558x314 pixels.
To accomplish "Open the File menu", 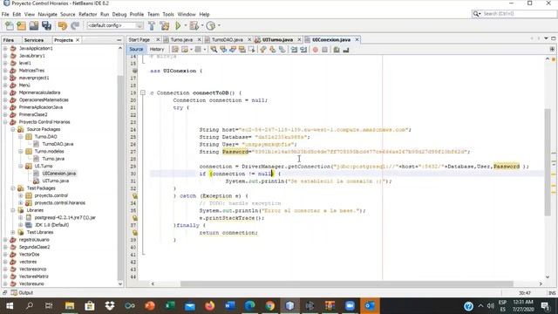I will point(5,14).
